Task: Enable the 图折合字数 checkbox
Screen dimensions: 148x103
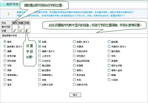Action: (109, 65)
